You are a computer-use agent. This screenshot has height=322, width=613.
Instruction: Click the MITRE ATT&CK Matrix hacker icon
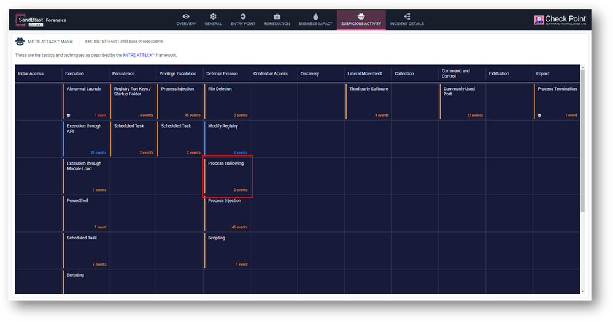pos(20,42)
